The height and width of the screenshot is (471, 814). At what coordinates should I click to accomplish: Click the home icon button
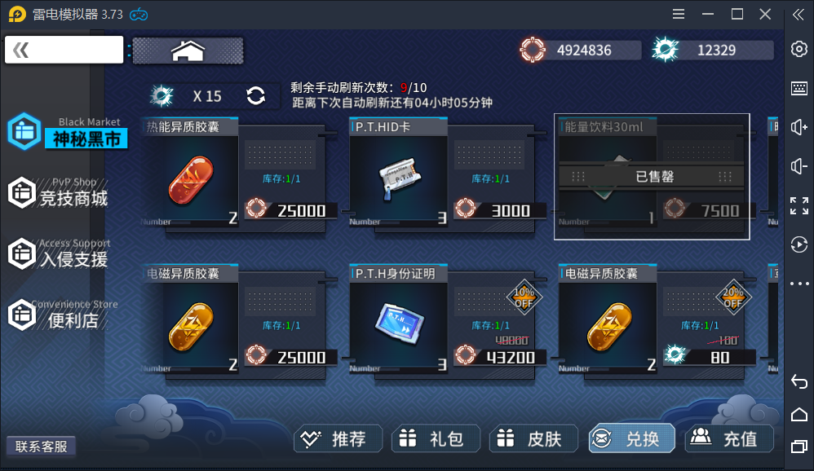click(x=188, y=51)
